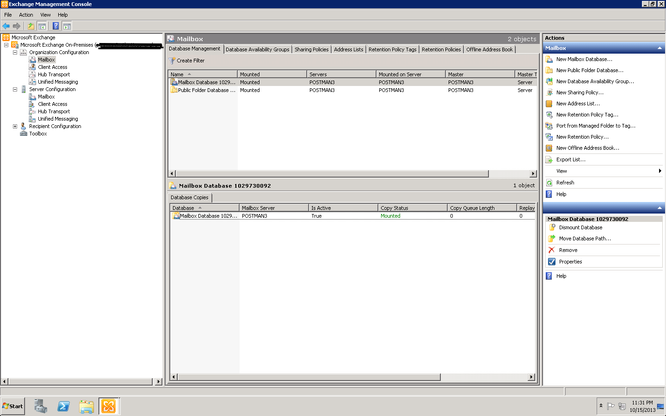The image size is (666, 416).
Task: Sort copies by Mailbox Server column header
Action: pos(274,208)
